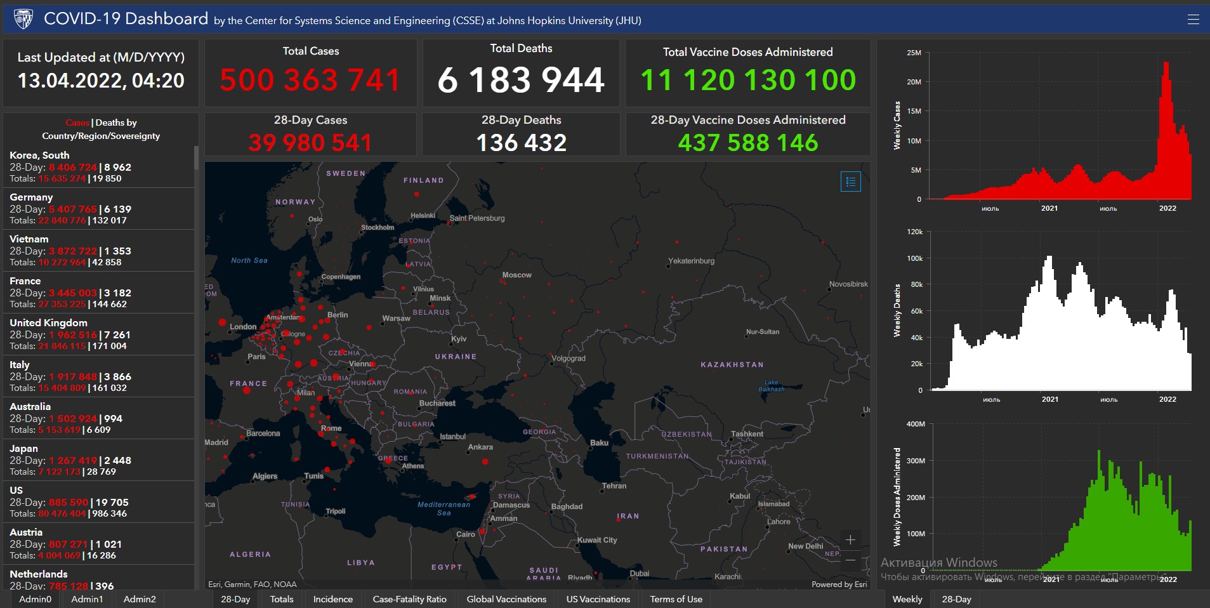The width and height of the screenshot is (1210, 608).
Task: Zoom in on the map
Action: tap(850, 539)
